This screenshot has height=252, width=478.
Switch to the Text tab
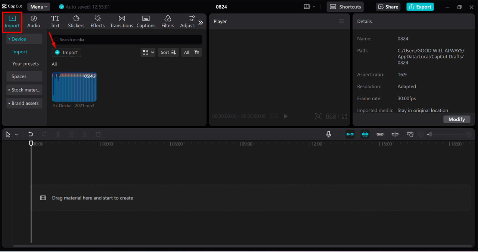[55, 22]
